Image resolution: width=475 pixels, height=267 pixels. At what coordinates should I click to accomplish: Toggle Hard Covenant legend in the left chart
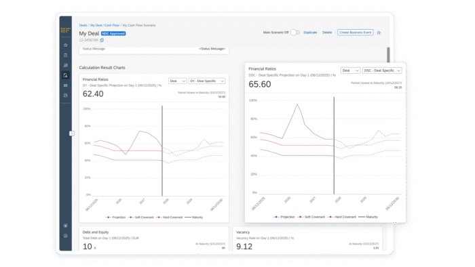pos(170,217)
